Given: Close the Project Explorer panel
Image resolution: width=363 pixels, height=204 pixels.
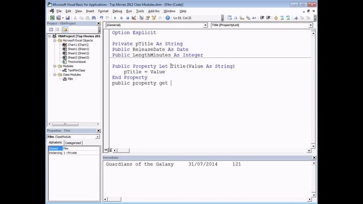Looking at the screenshot, I should pos(98,23).
